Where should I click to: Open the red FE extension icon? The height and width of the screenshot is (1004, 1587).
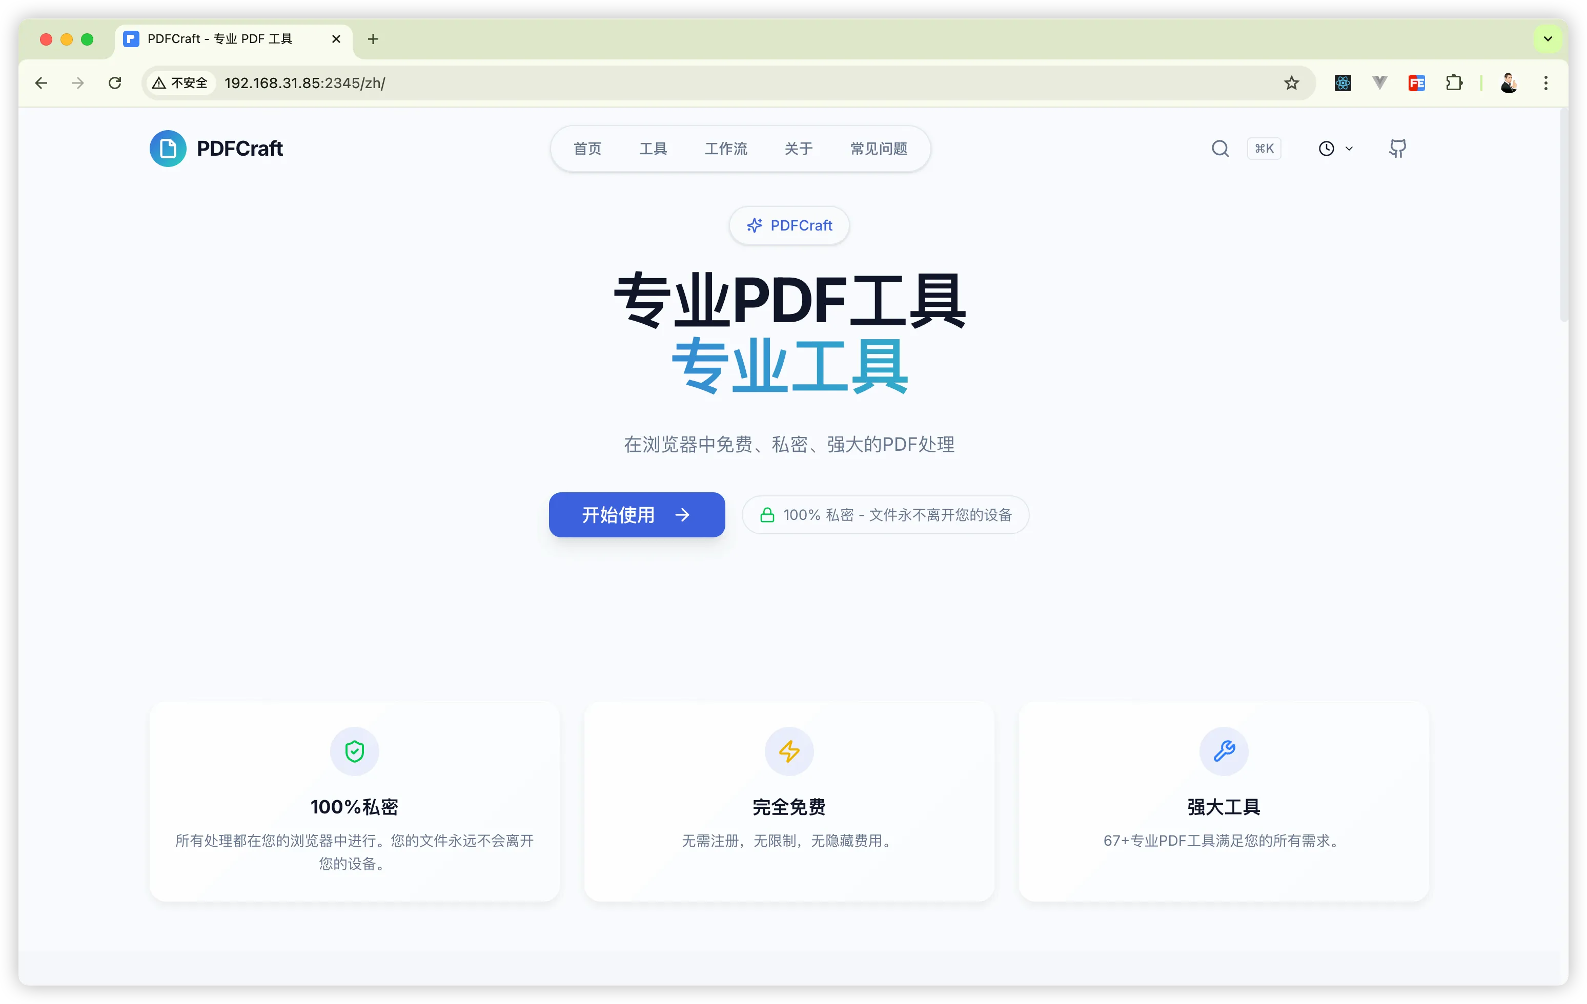coord(1416,83)
